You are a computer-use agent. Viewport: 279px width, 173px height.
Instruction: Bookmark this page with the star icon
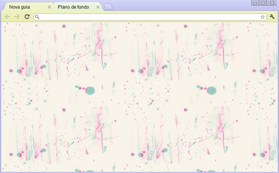pyautogui.click(x=263, y=17)
